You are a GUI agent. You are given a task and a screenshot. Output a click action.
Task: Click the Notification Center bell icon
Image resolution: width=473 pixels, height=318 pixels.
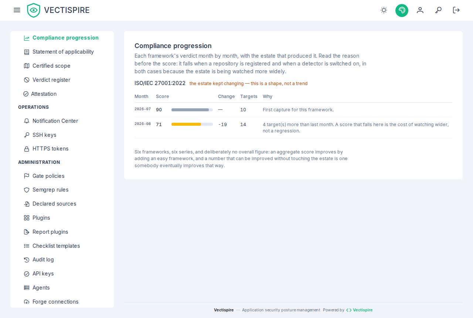[x=27, y=121]
